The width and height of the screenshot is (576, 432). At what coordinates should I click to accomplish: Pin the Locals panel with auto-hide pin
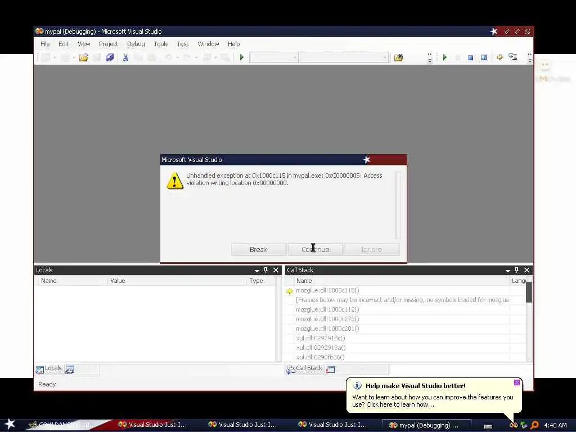[266, 270]
